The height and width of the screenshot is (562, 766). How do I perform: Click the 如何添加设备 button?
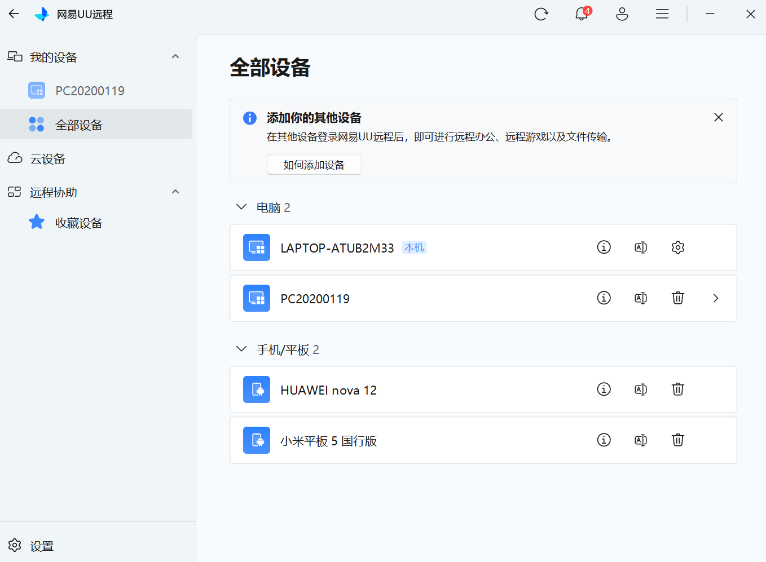tap(314, 165)
